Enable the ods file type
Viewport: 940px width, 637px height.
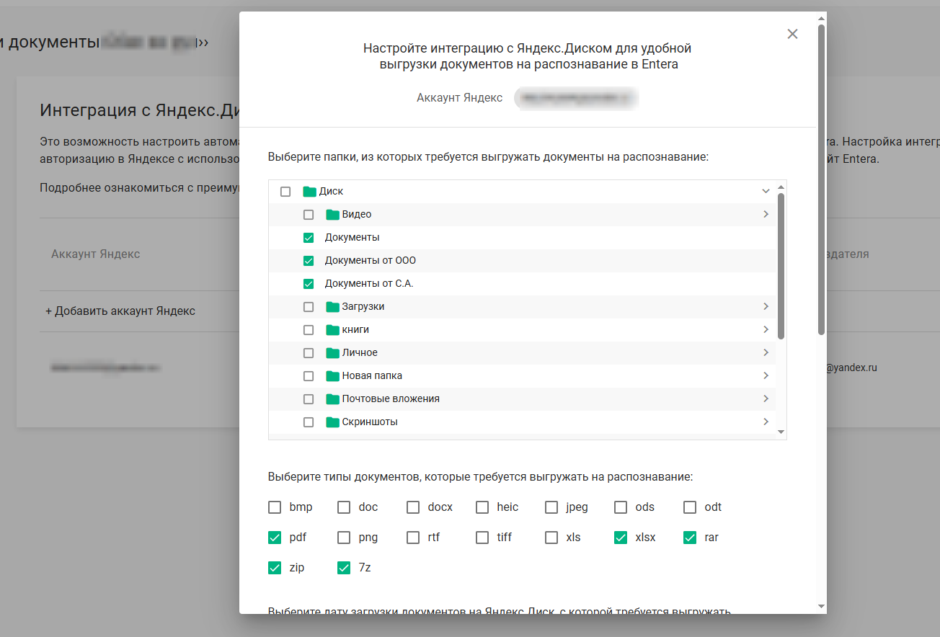pyautogui.click(x=621, y=507)
